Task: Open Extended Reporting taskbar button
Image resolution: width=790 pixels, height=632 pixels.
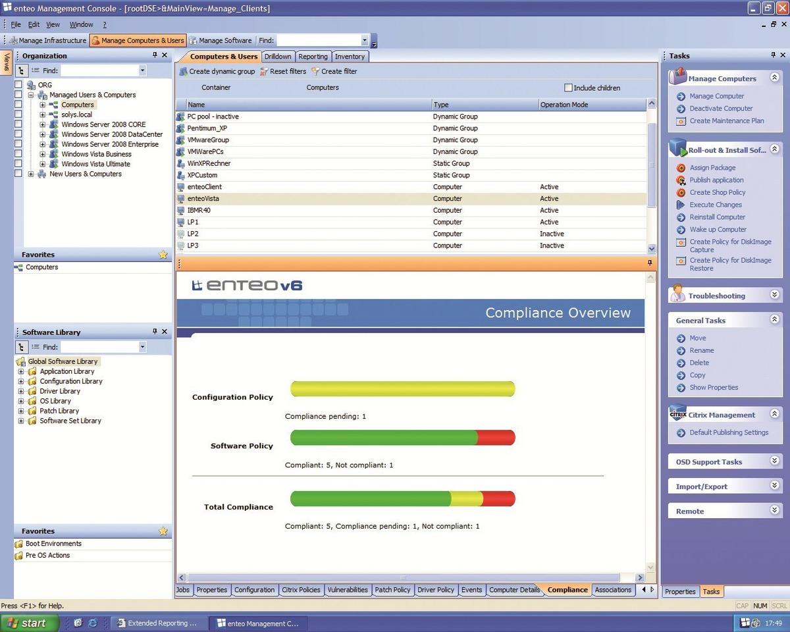Action: click(158, 623)
